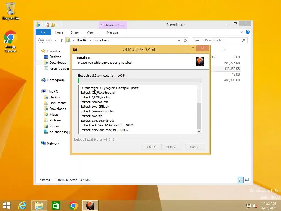Expand the ribbon with the chevron

coord(241,32)
